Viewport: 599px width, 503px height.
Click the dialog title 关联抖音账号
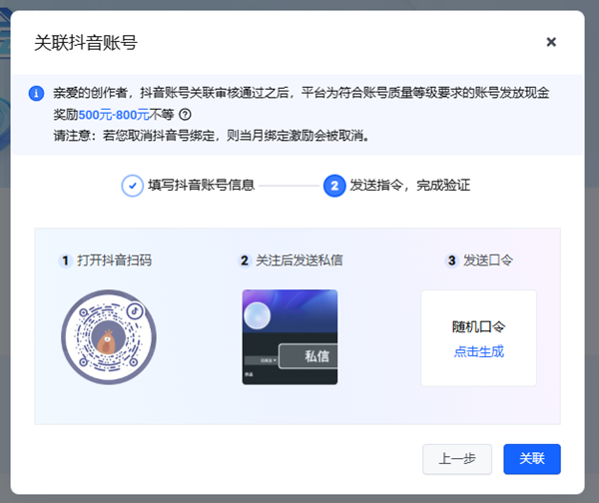(x=86, y=42)
